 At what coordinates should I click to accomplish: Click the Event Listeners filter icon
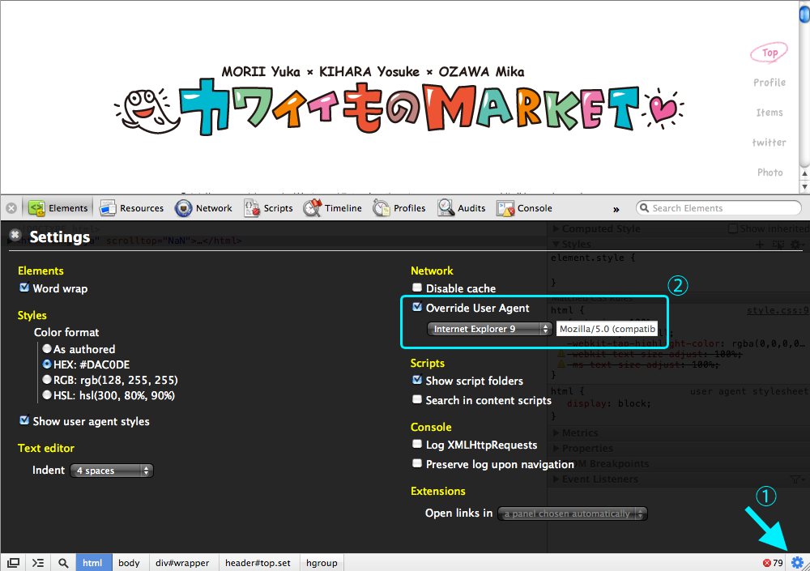click(797, 479)
